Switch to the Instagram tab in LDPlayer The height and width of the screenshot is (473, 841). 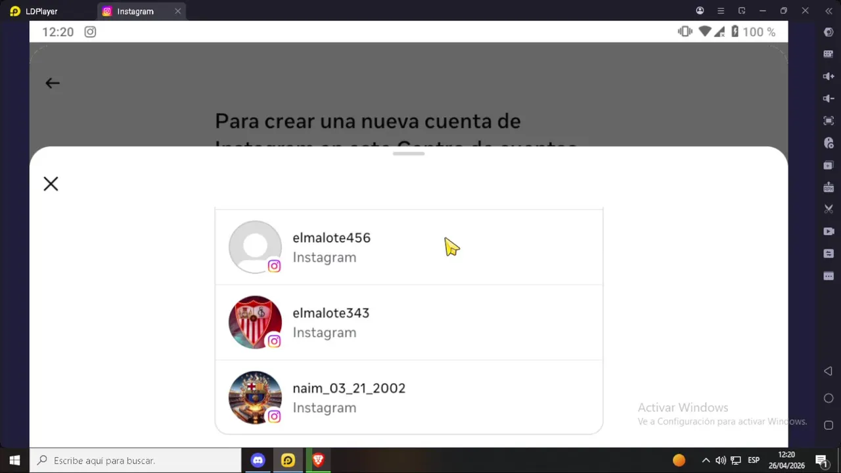pyautogui.click(x=135, y=11)
